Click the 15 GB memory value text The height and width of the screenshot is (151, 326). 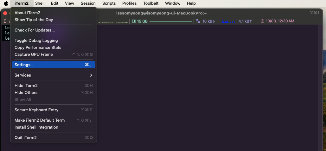[142, 21]
